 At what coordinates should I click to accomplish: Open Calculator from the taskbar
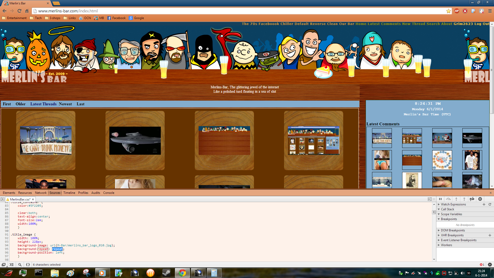pyautogui.click(x=214, y=273)
